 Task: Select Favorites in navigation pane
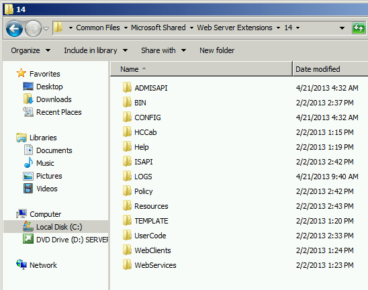(x=45, y=74)
